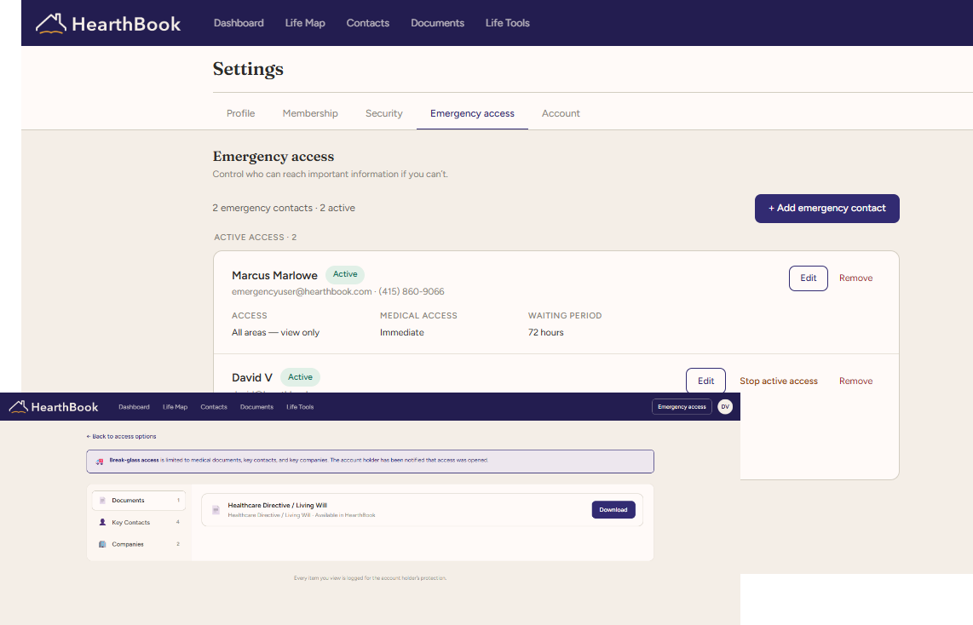Image resolution: width=973 pixels, height=625 pixels.
Task: Click the Settings page heading
Action: point(248,69)
